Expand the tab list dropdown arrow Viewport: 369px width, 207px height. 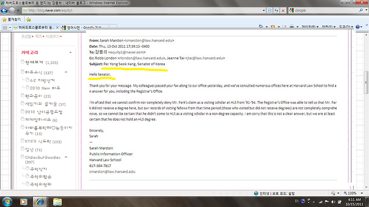[10, 28]
